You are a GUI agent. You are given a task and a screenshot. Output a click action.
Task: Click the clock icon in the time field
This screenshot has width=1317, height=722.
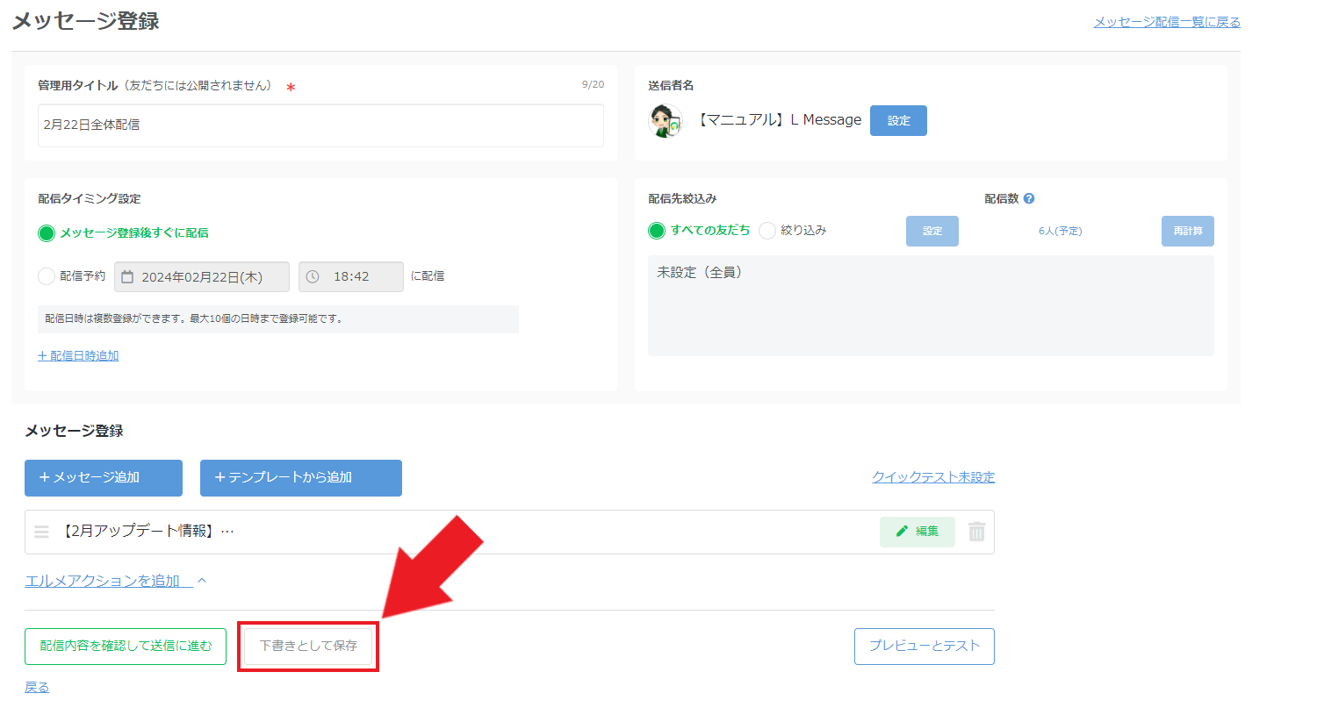pos(313,277)
